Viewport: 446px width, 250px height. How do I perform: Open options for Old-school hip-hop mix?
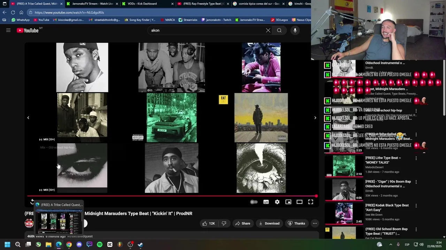(416, 111)
